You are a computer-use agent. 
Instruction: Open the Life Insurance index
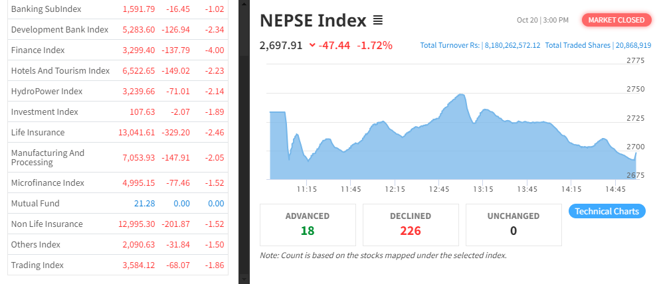[x=118, y=132]
